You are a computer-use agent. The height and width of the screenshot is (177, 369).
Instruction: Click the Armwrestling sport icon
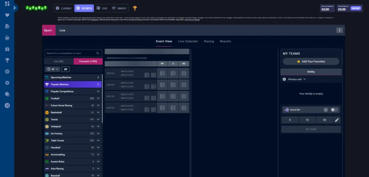(x=47, y=155)
